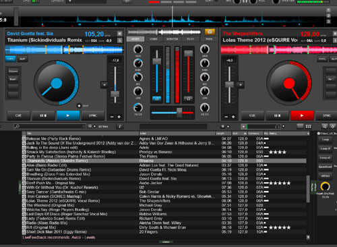
Task: Click the info 'i' button in browser toolbar
Action: point(119,127)
